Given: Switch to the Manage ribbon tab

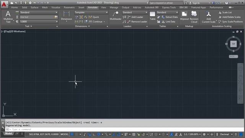Looking at the screenshot, I should click(x=114, y=8).
